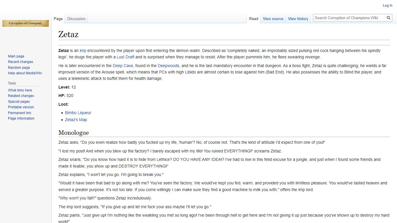The width and height of the screenshot is (397, 223).
Task: Switch to the Discussion tab
Action: pos(76,19)
